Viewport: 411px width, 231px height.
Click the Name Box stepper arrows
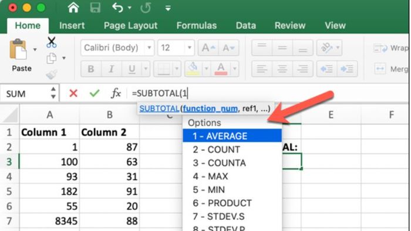(x=53, y=93)
